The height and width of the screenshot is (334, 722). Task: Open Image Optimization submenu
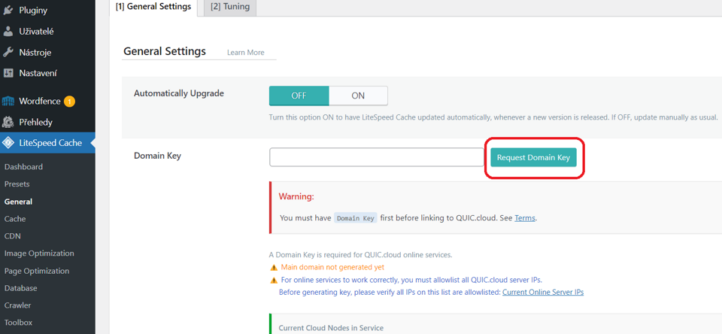(x=39, y=254)
